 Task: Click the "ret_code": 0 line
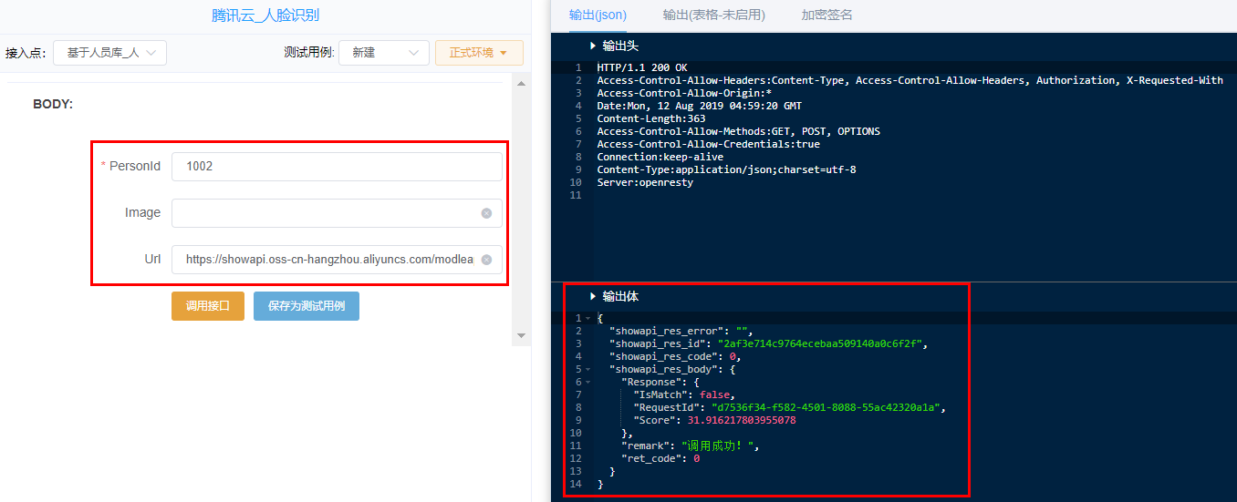(660, 459)
